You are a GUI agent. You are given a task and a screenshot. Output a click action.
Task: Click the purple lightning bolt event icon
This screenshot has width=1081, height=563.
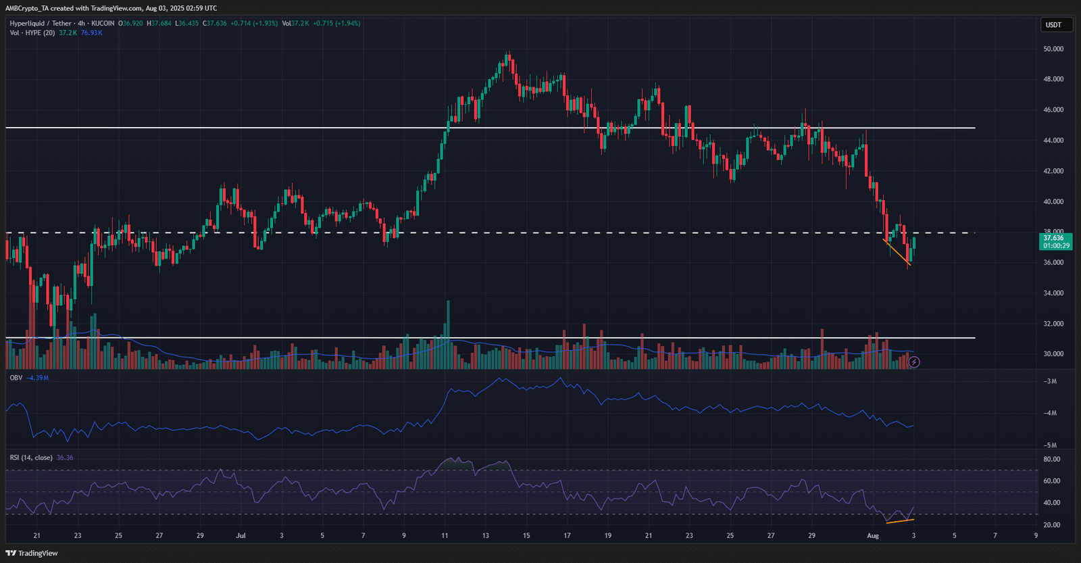(913, 362)
